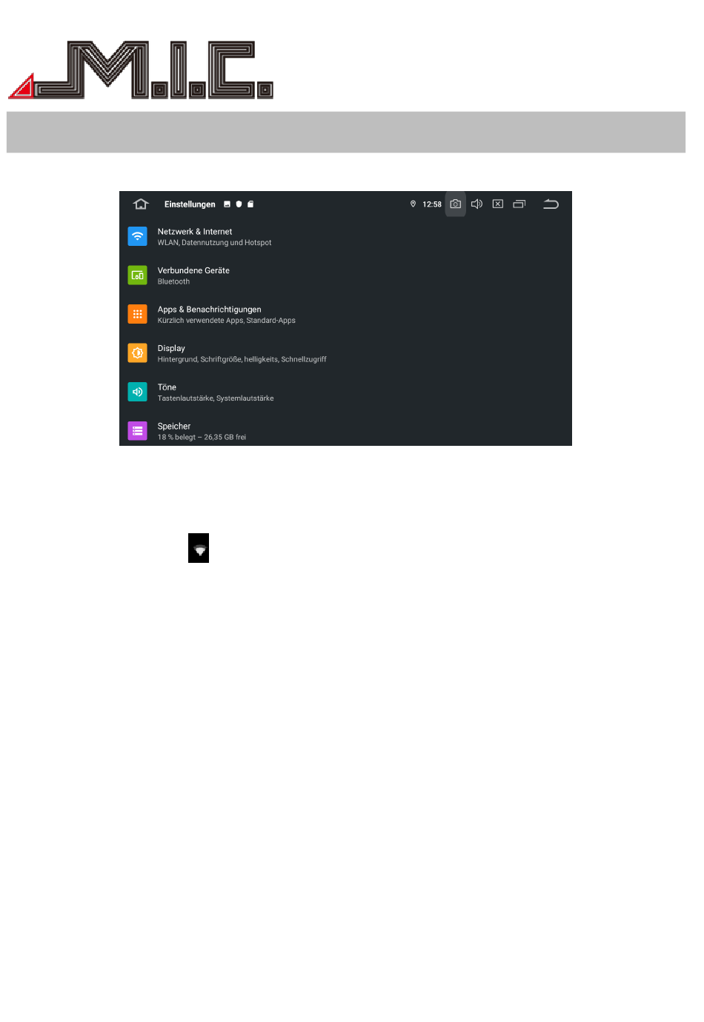This screenshot has width=704, height=1022.
Task: Click the Display brightness icon
Action: tap(138, 353)
